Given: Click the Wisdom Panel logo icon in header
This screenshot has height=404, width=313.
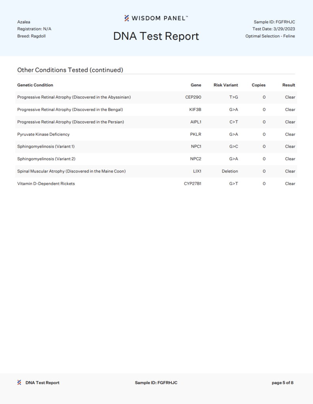Looking at the screenshot, I should click(x=127, y=18).
